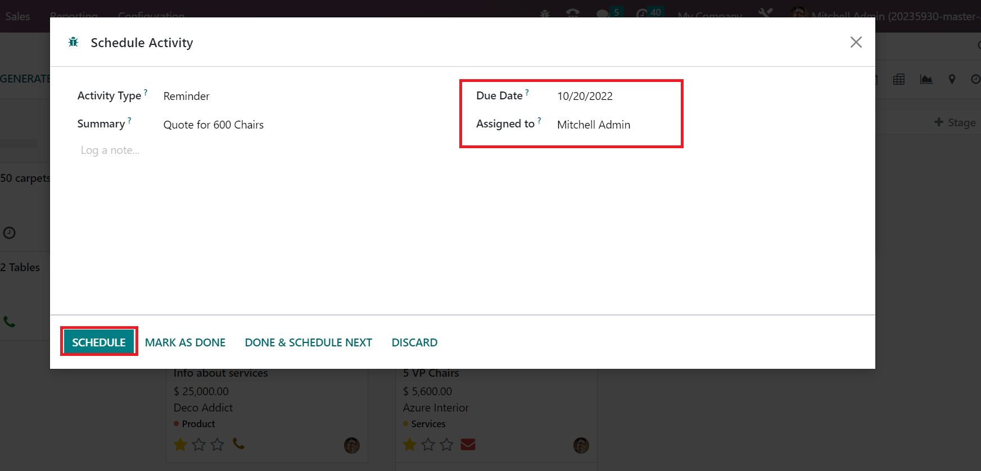The image size is (981, 471).
Task: Close the Schedule Activity dialog
Action: (x=856, y=42)
